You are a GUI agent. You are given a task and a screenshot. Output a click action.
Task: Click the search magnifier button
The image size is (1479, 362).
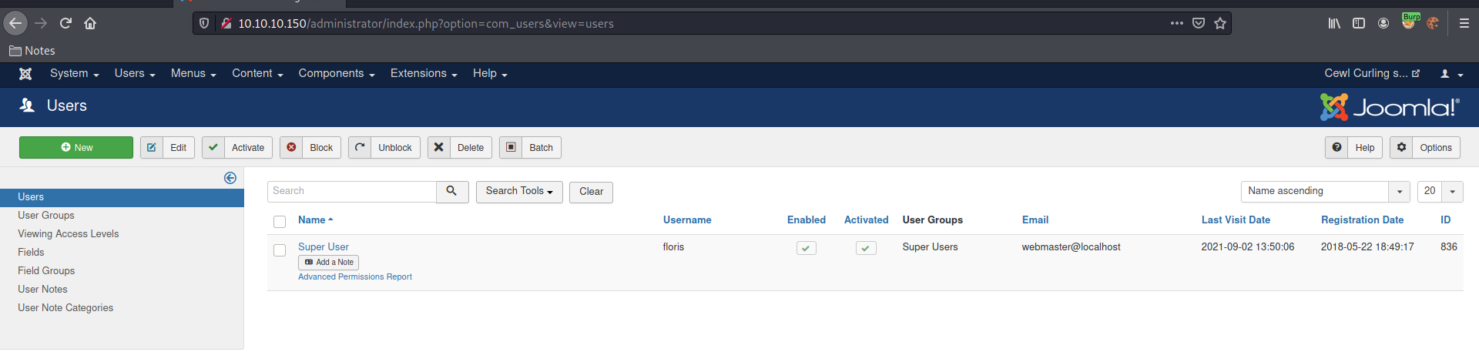point(452,191)
